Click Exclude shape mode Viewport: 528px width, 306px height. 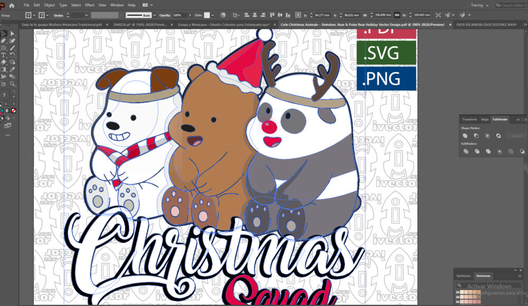click(x=498, y=136)
